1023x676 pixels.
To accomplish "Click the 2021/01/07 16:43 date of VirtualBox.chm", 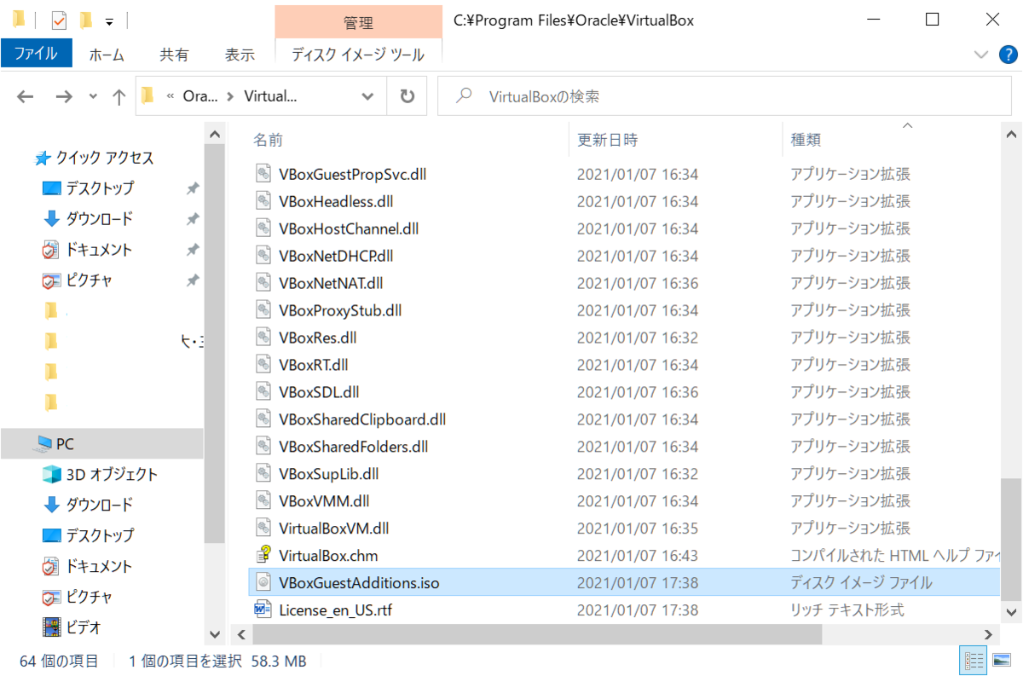I will [637, 556].
